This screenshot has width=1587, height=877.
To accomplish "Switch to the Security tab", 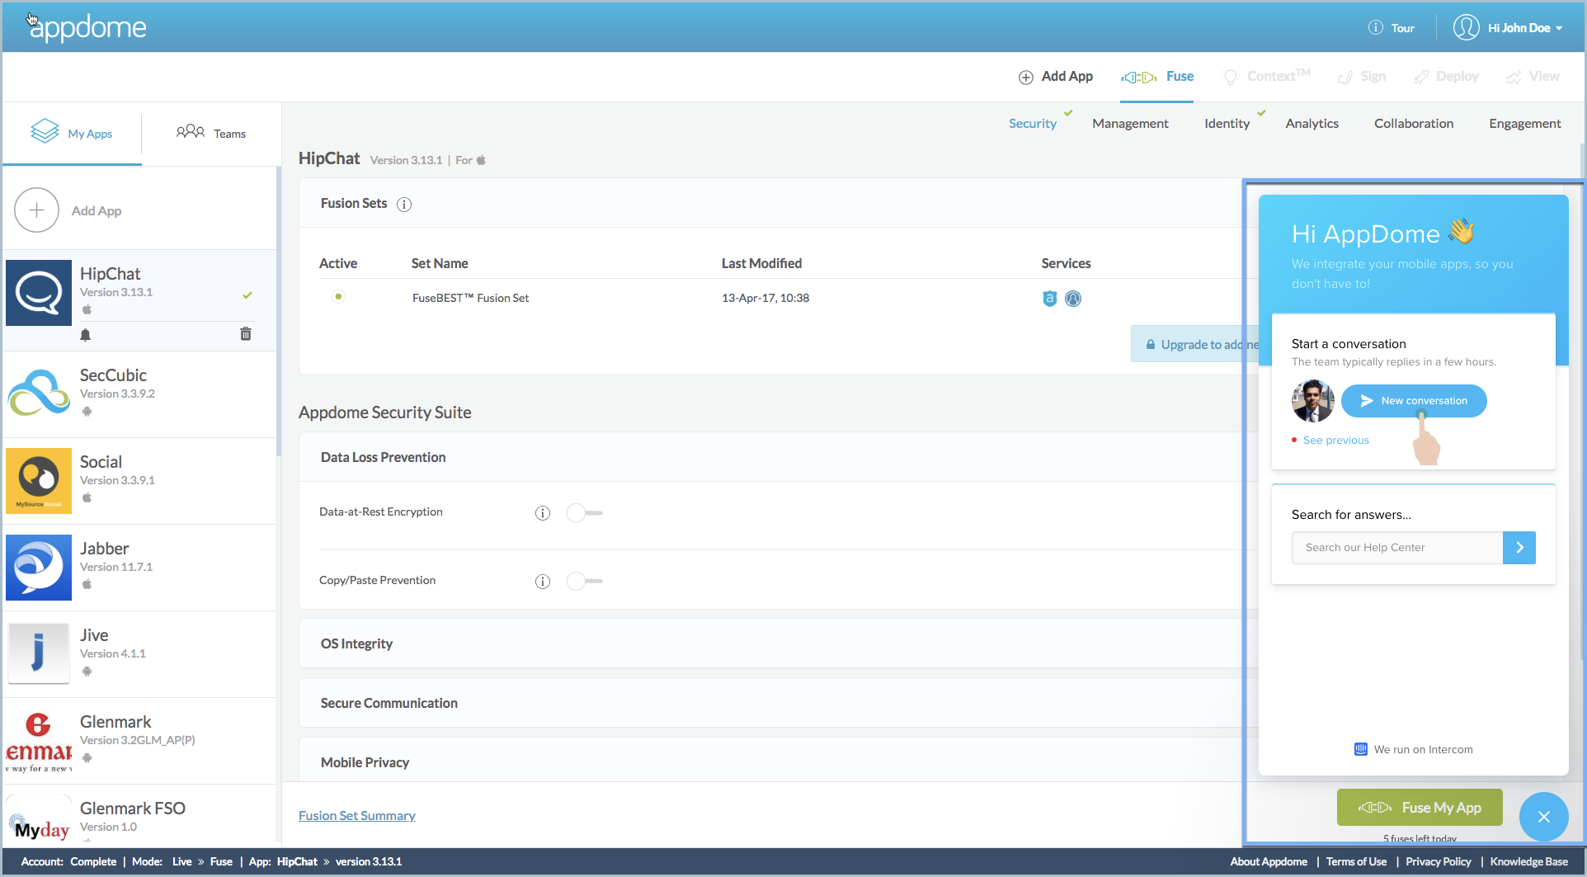I will click(1033, 123).
